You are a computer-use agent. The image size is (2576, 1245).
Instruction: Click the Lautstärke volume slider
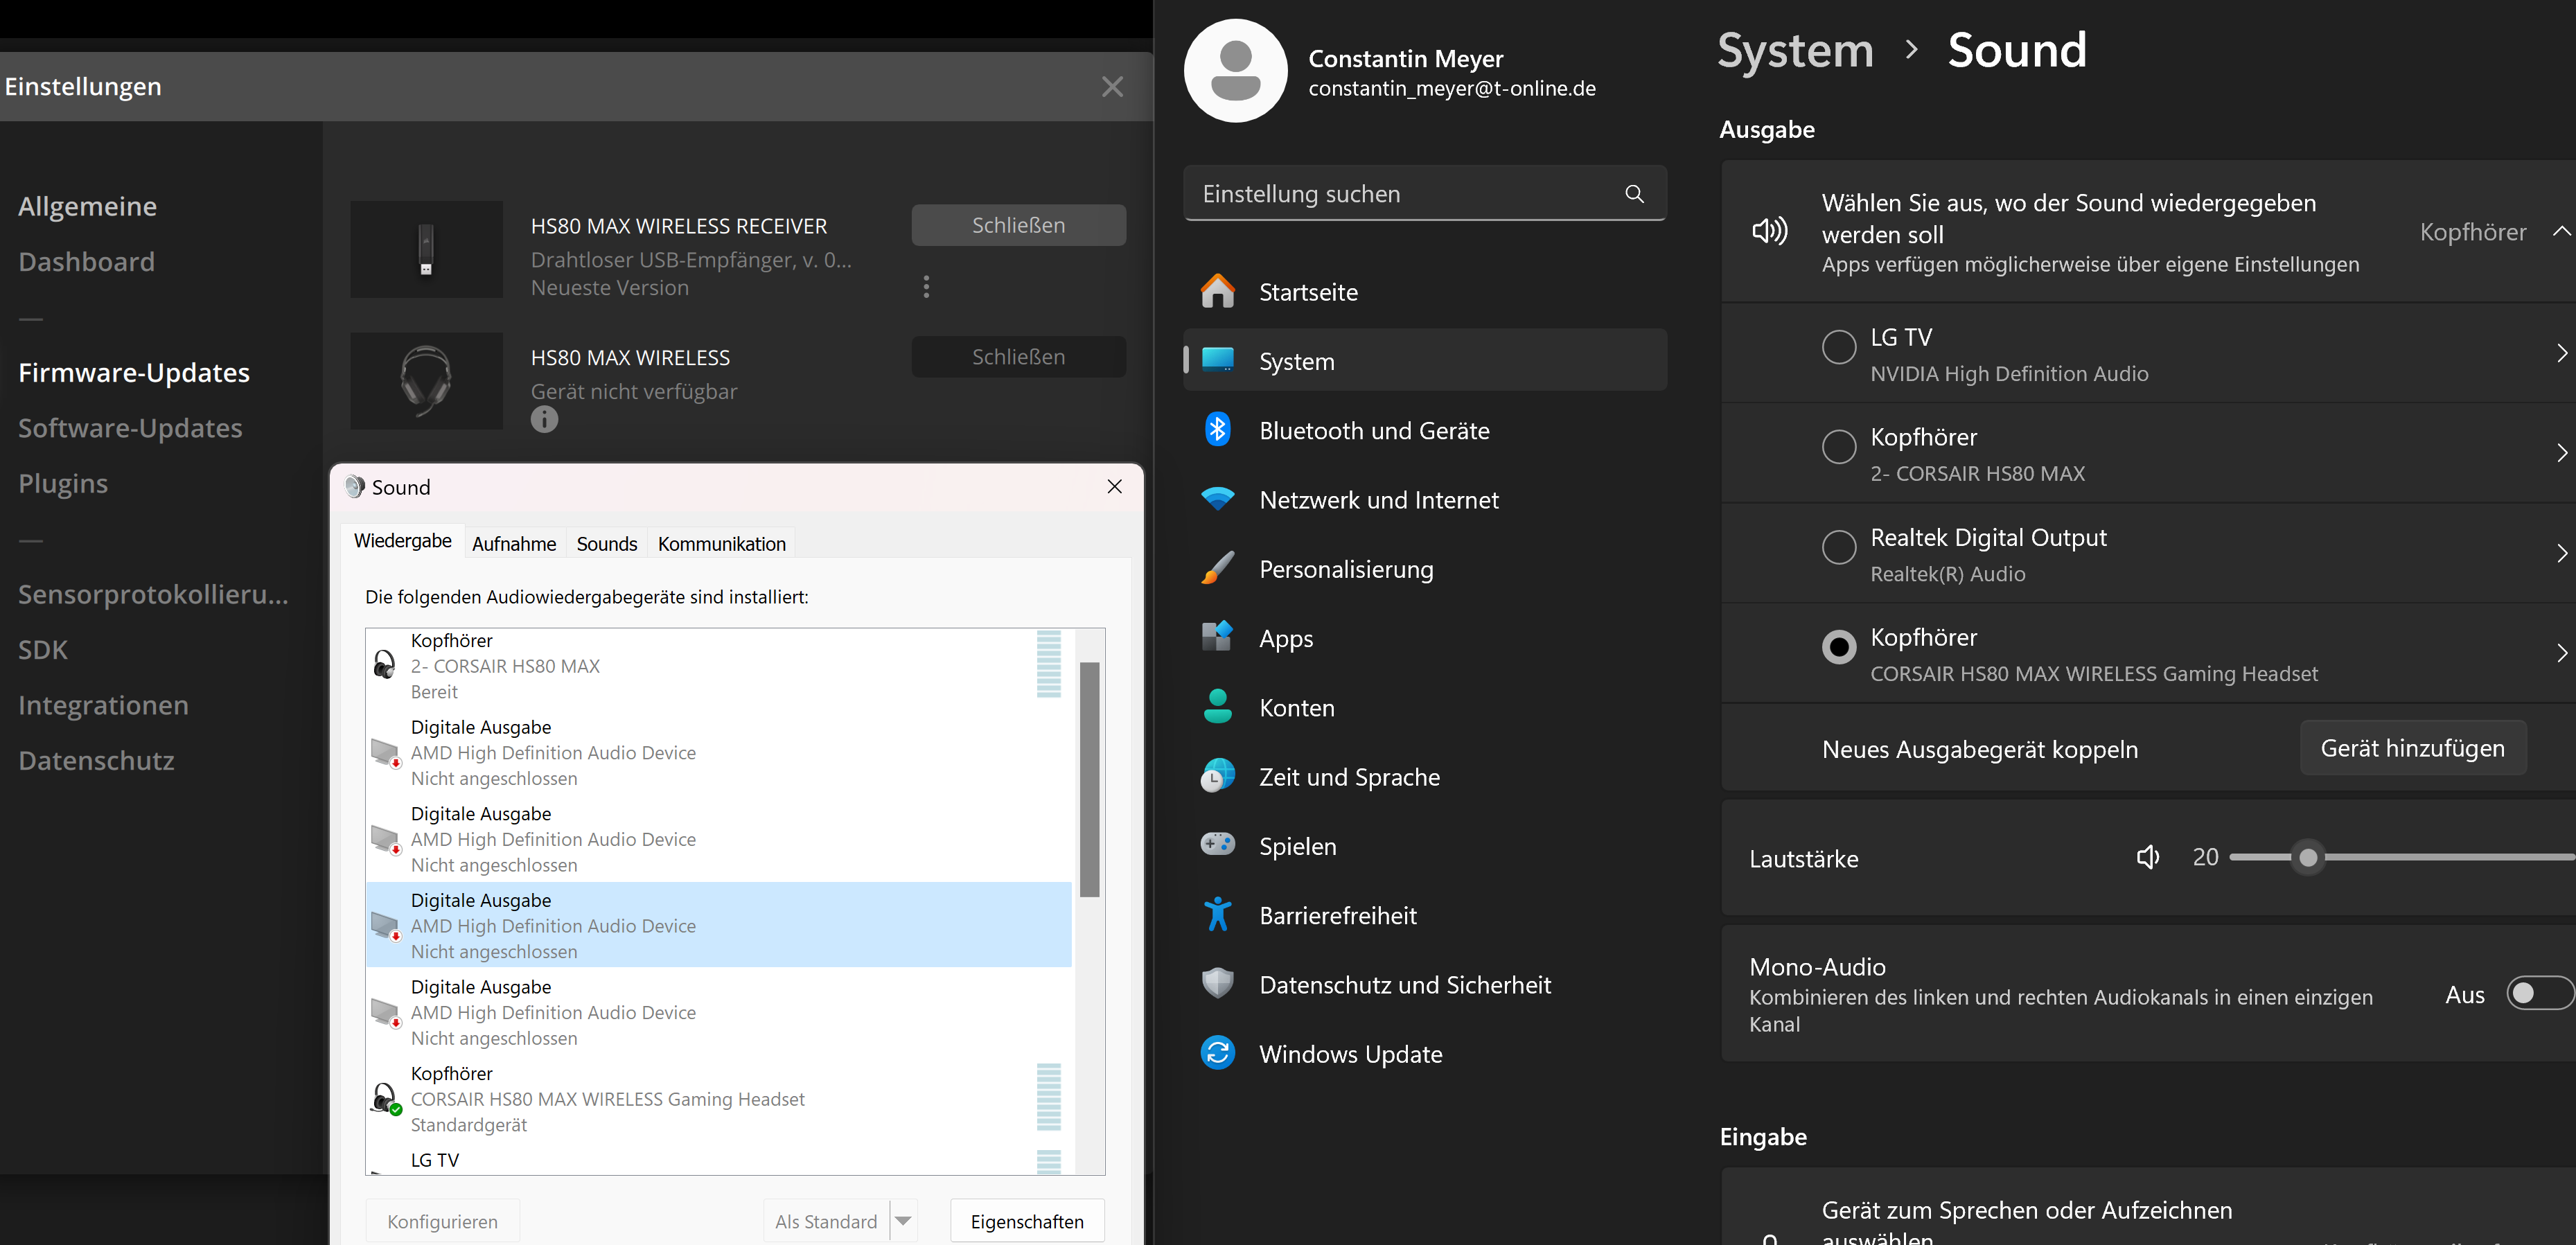(2400, 857)
